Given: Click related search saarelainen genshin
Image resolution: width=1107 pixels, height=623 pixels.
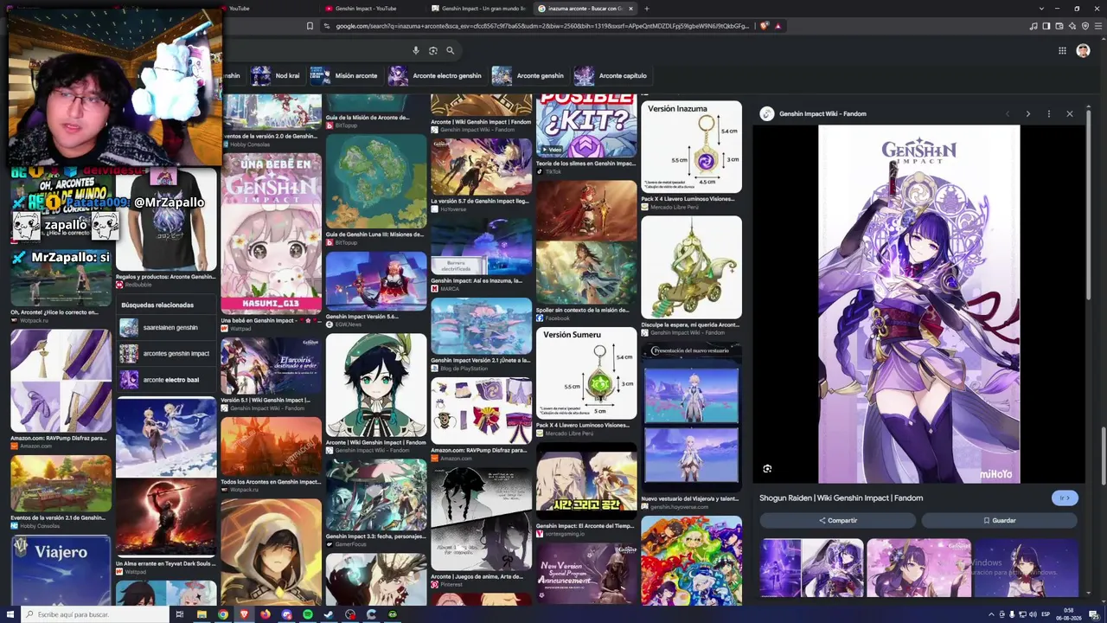Looking at the screenshot, I should pos(166,328).
